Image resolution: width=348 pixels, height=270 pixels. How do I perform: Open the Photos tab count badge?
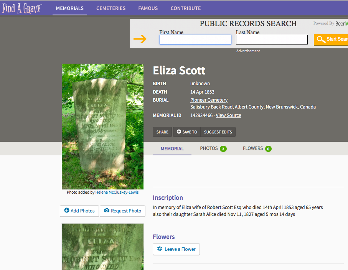[223, 149]
